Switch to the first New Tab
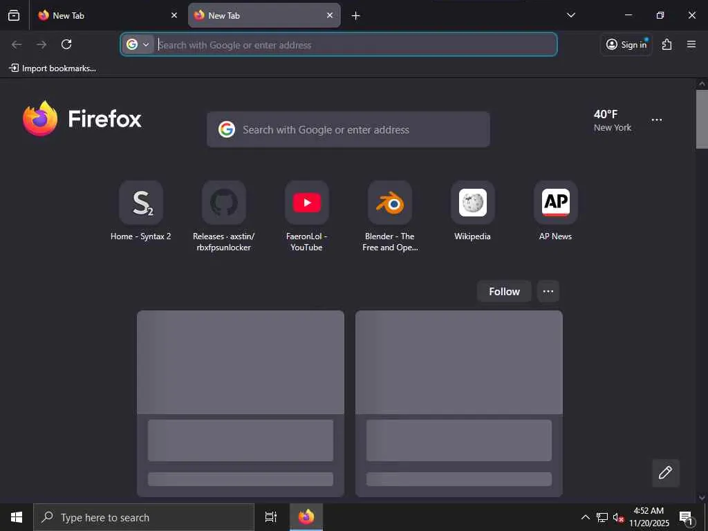The width and height of the screenshot is (708, 531). (107, 15)
